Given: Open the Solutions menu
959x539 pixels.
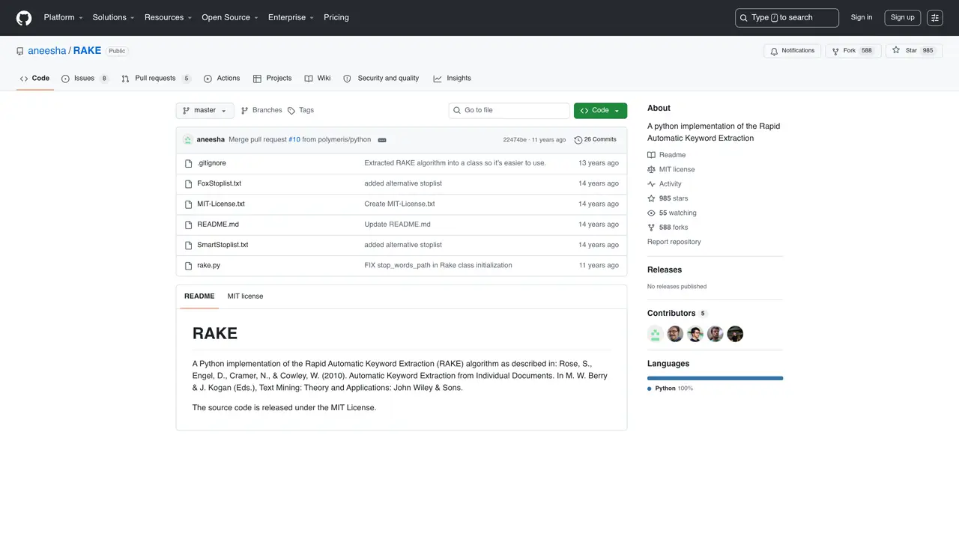Looking at the screenshot, I should (114, 18).
